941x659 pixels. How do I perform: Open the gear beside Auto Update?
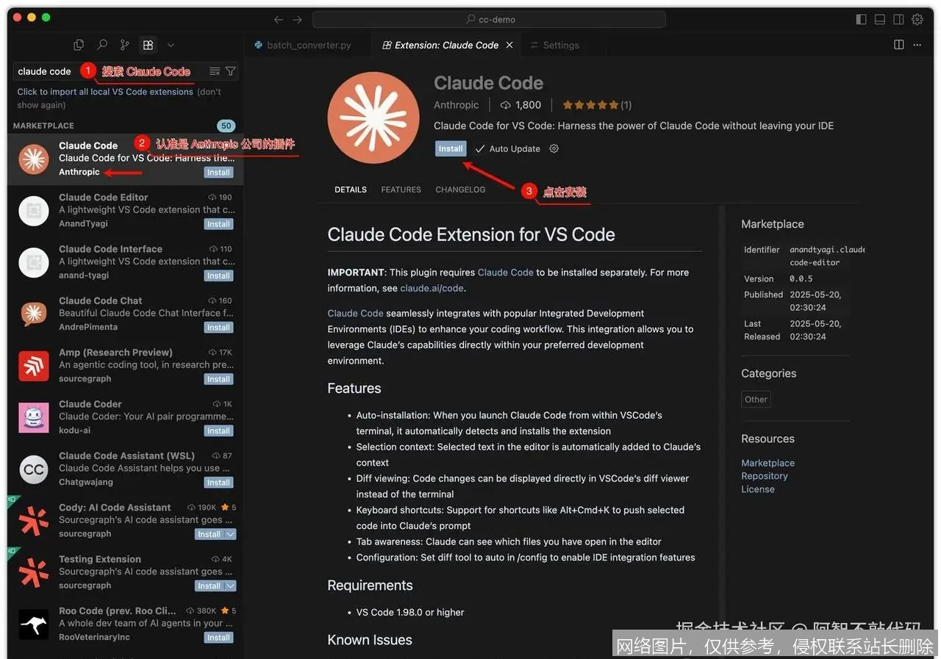click(554, 148)
